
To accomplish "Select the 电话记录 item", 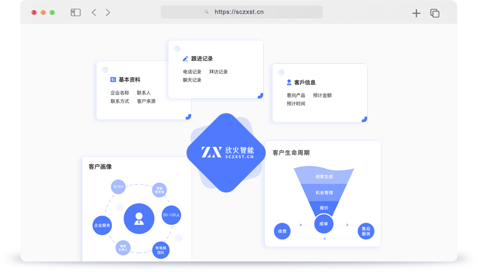I will click(192, 72).
